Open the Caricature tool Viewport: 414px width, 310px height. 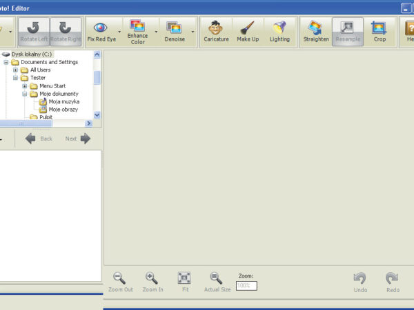[x=216, y=32]
